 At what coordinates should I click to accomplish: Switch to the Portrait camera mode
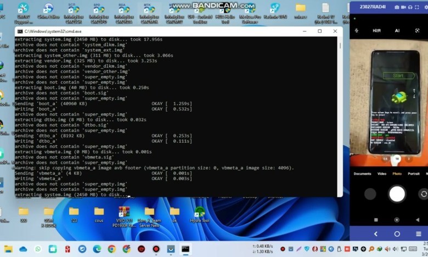413,174
